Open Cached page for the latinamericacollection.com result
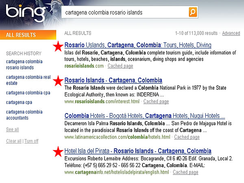The width and height of the screenshot is (244, 183). (x=187, y=137)
